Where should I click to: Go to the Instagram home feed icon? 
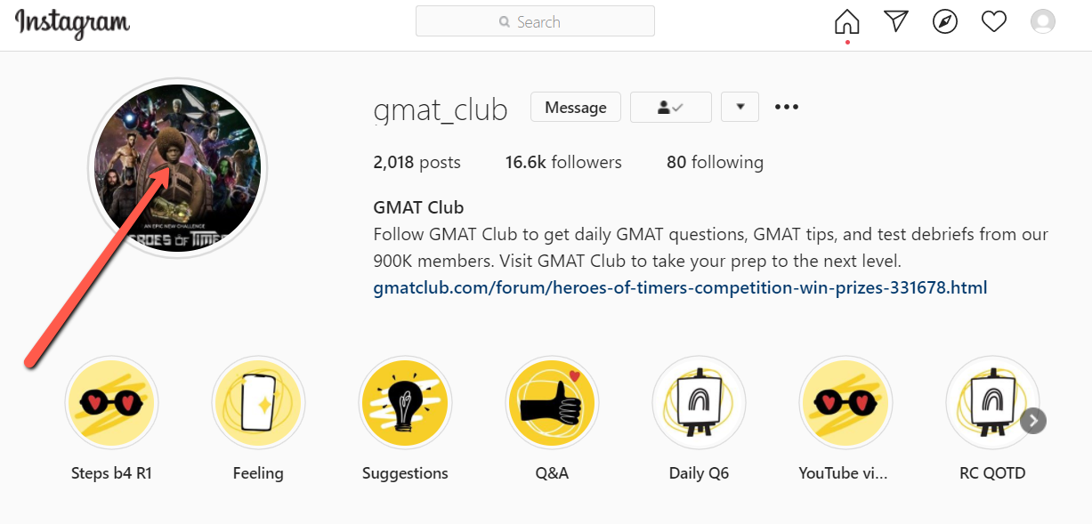pos(847,21)
